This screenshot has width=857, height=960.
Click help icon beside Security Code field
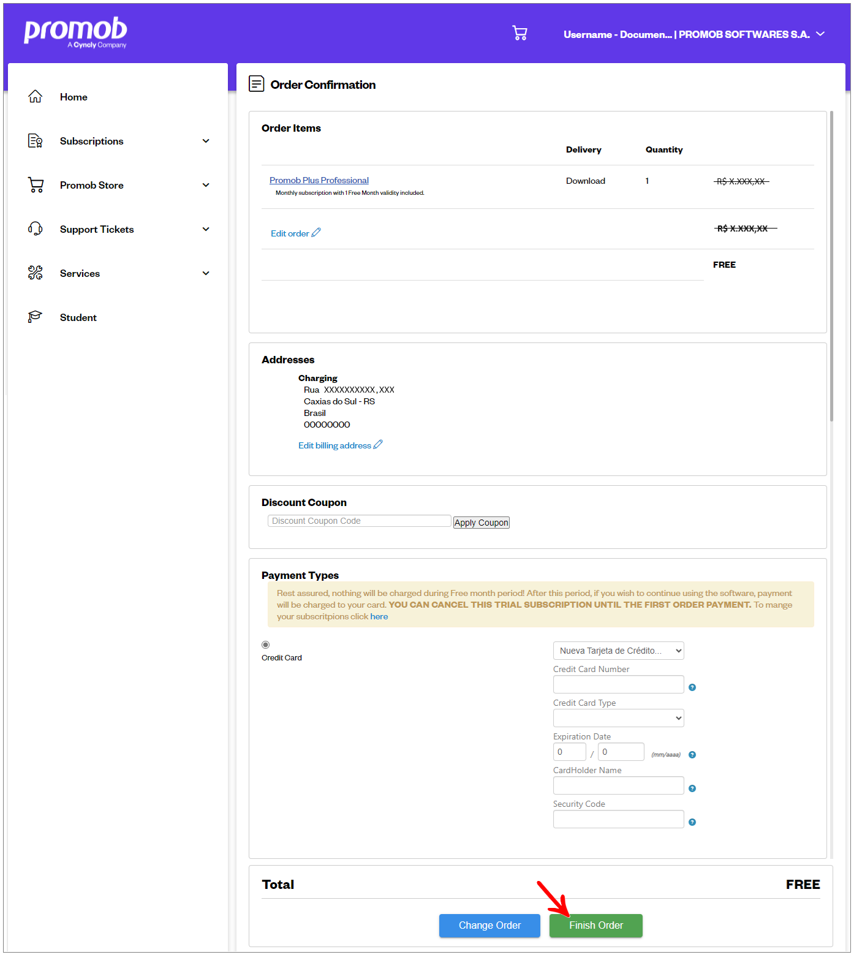point(692,822)
